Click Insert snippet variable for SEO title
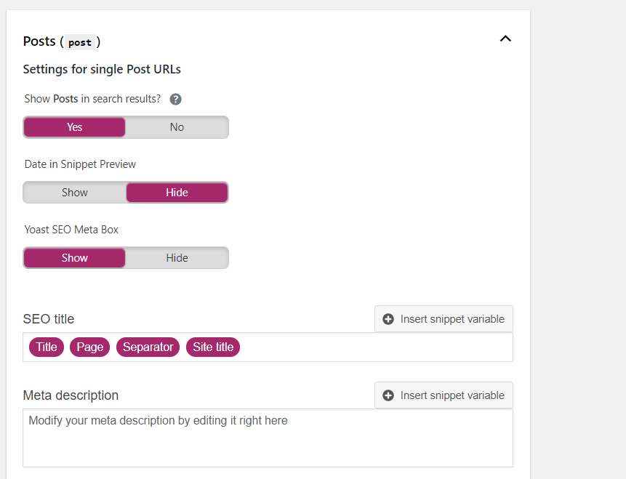Screen dimensions: 626x479 pyautogui.click(x=444, y=319)
